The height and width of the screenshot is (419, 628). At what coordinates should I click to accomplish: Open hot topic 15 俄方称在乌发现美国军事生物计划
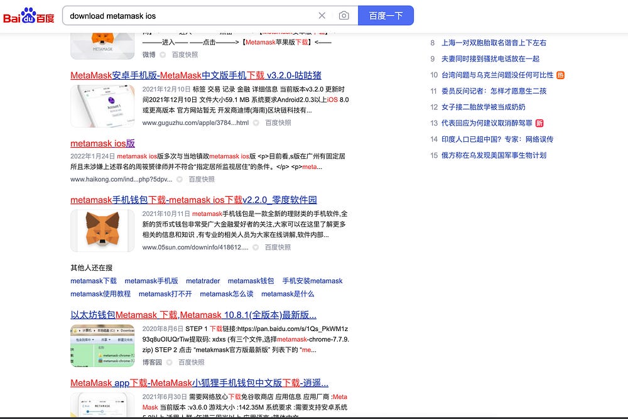tap(494, 155)
